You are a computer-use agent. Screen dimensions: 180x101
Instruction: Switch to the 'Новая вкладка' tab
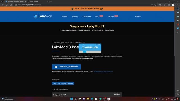(x=38, y=1)
